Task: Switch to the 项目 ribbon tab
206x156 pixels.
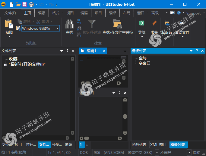Action: point(98,13)
